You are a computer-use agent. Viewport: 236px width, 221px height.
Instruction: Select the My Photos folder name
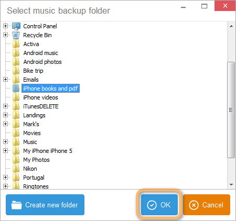tap(36, 160)
